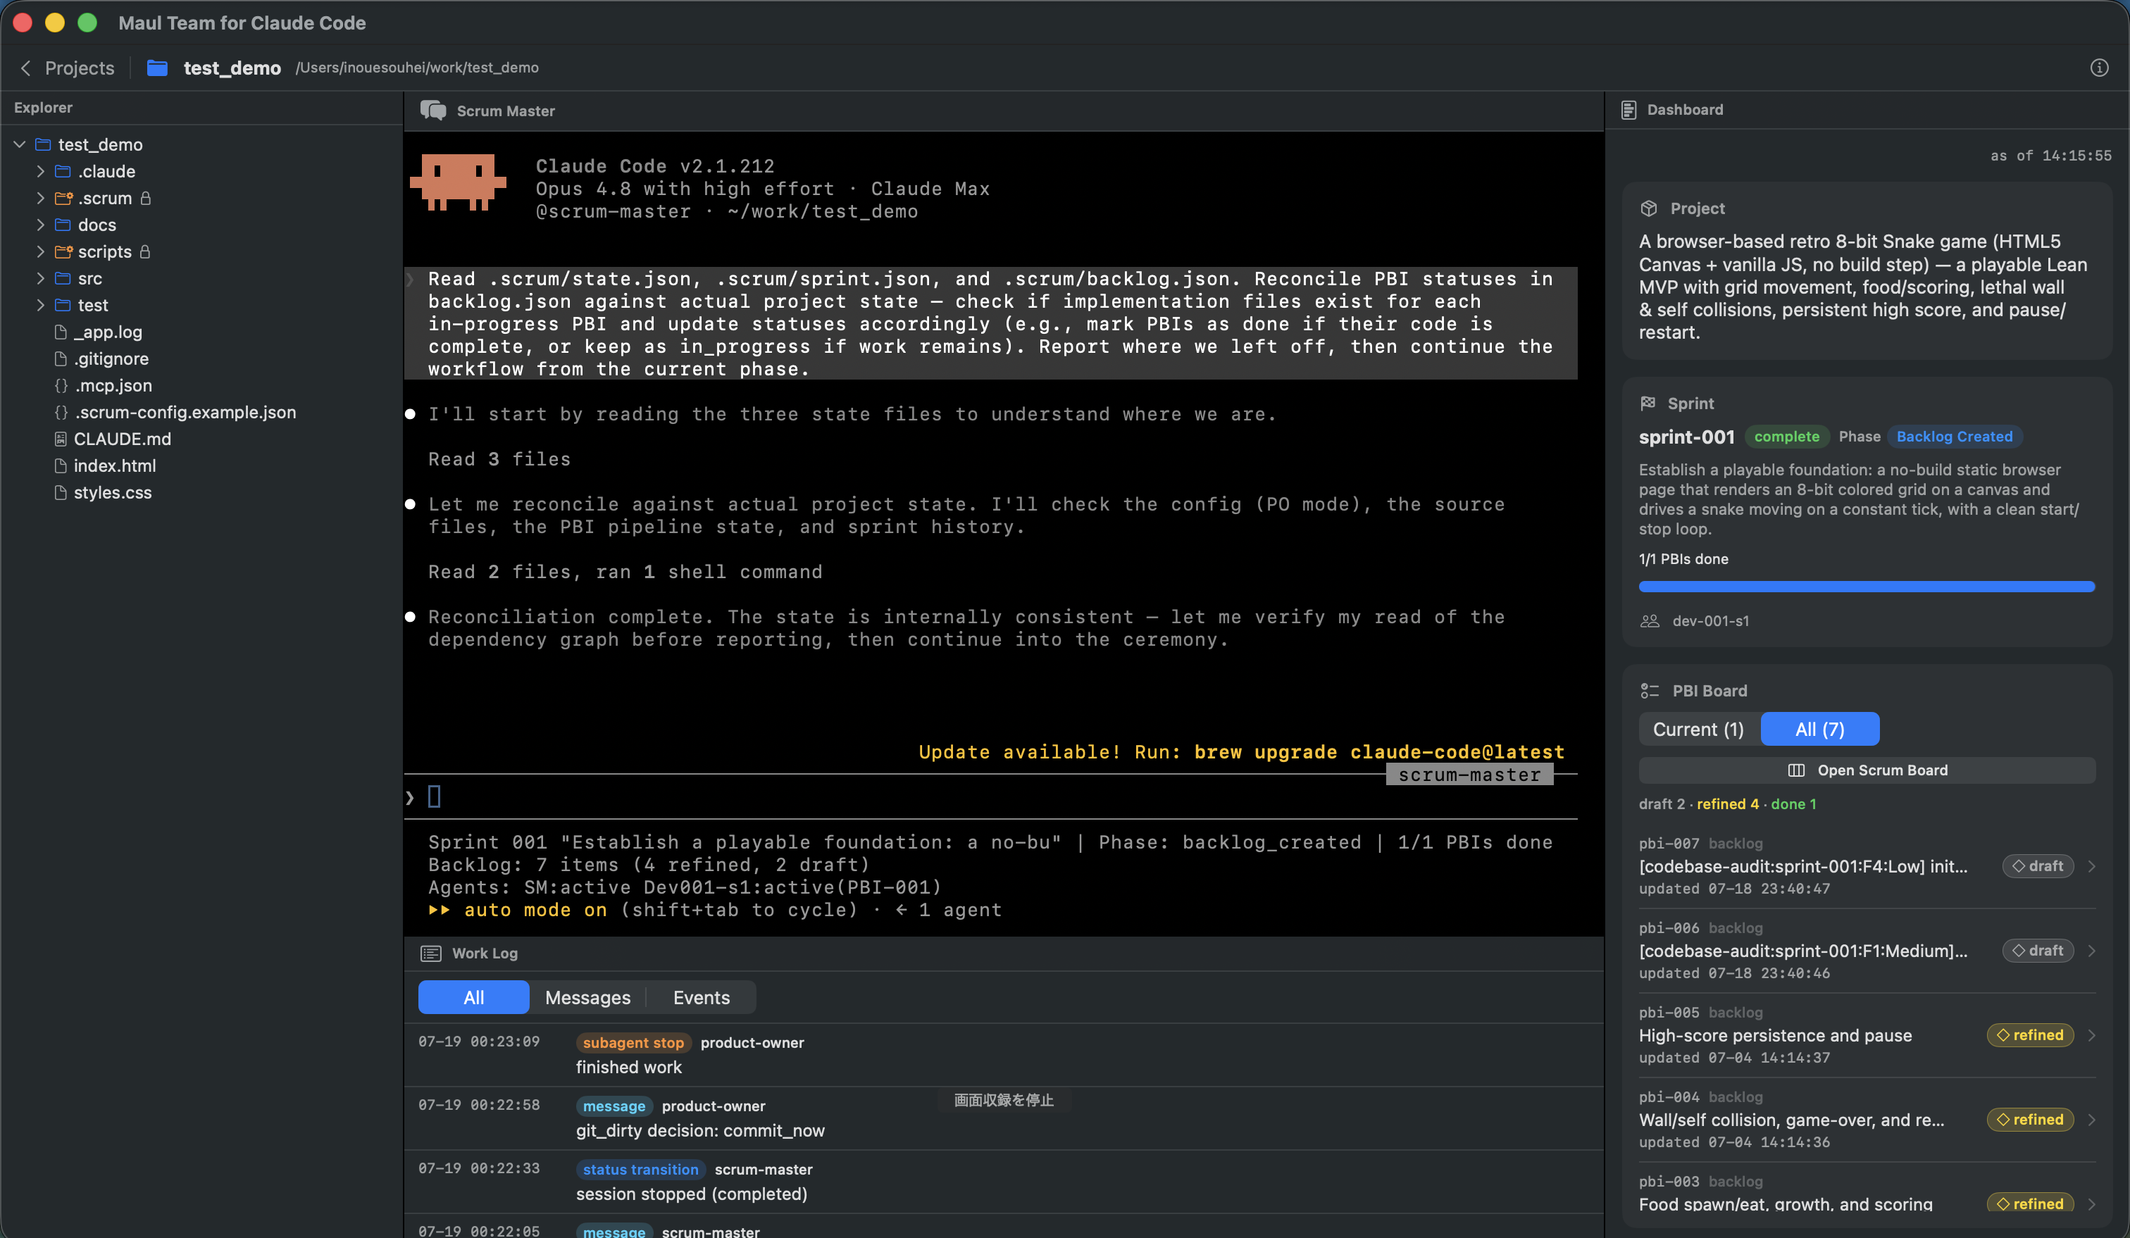Click the Scrum Master chat bubbles icon
The width and height of the screenshot is (2130, 1238).
432,111
